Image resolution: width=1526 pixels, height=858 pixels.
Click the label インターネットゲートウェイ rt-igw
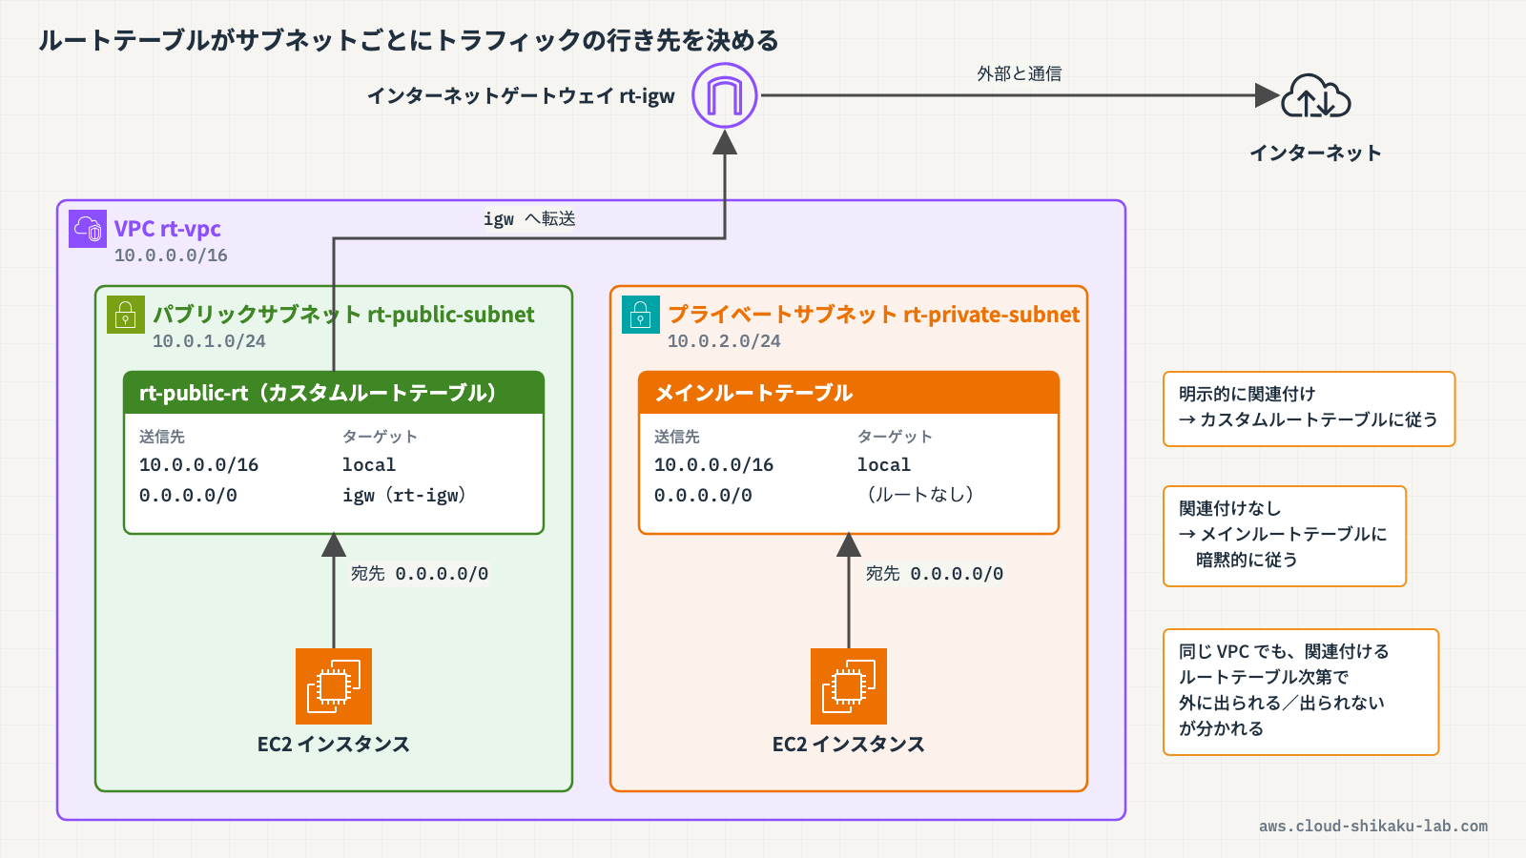(x=522, y=95)
